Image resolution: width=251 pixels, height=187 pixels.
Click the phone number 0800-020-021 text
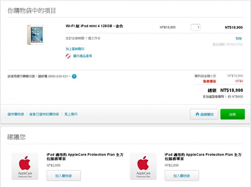click(x=58, y=76)
